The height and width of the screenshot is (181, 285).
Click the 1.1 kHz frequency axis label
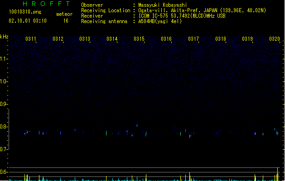pyautogui.click(x=4, y=59)
